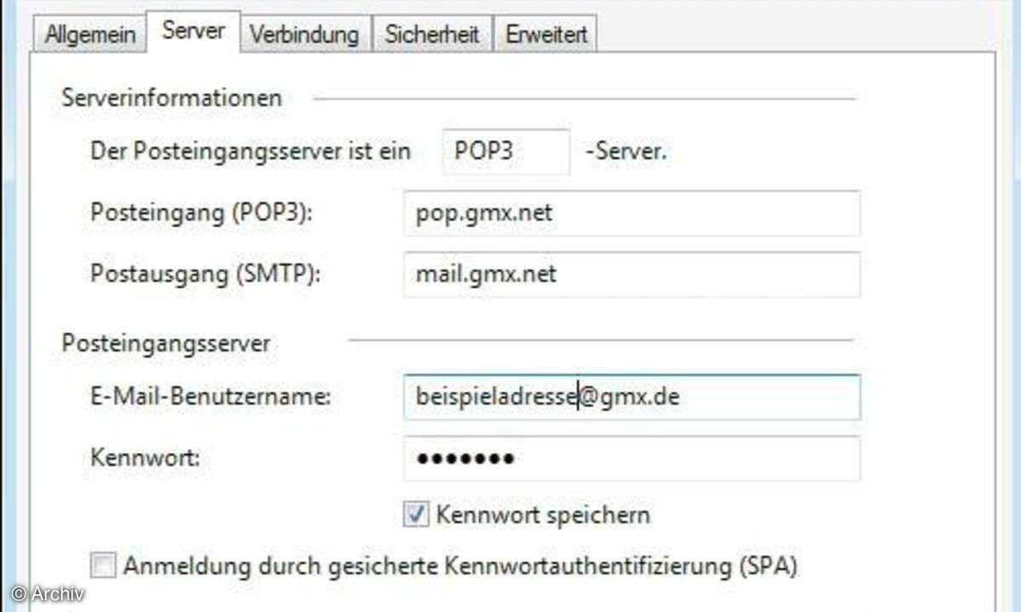Click into the Kennwort password field
This screenshot has height=612, width=1021.
[632, 459]
